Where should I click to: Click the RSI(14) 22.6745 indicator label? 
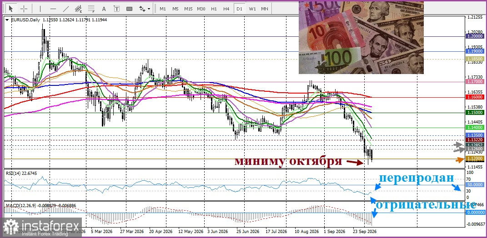21,173
